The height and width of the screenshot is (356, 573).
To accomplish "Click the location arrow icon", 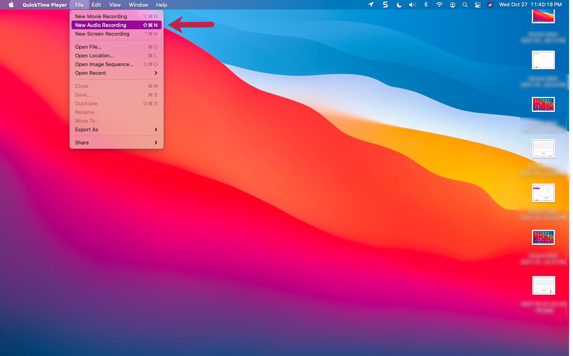I will [x=371, y=5].
